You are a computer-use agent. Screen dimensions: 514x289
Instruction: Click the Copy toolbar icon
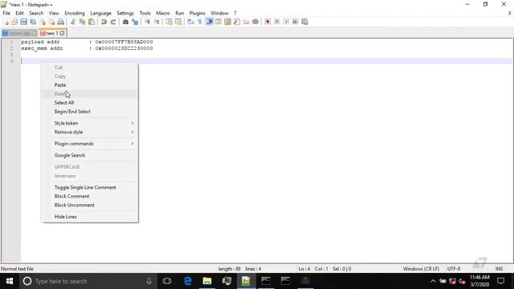(x=82, y=22)
